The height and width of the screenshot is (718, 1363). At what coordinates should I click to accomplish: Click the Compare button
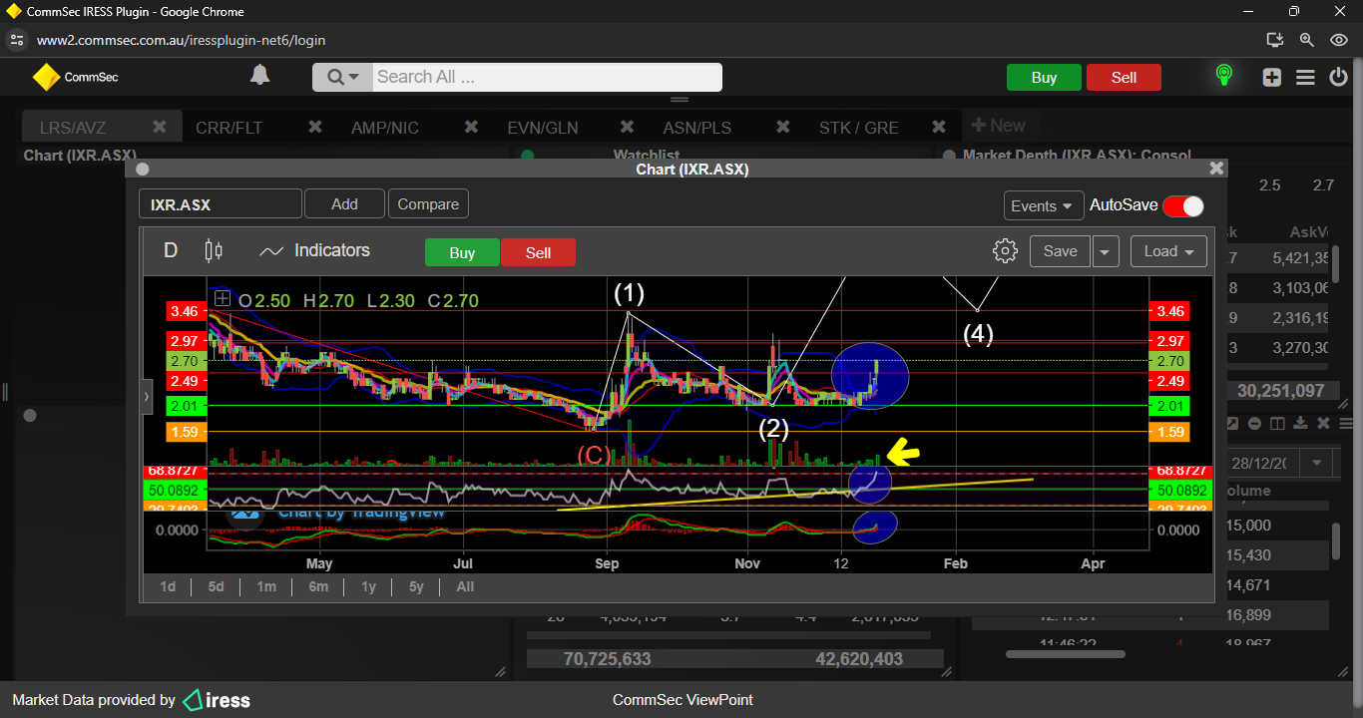[428, 203]
